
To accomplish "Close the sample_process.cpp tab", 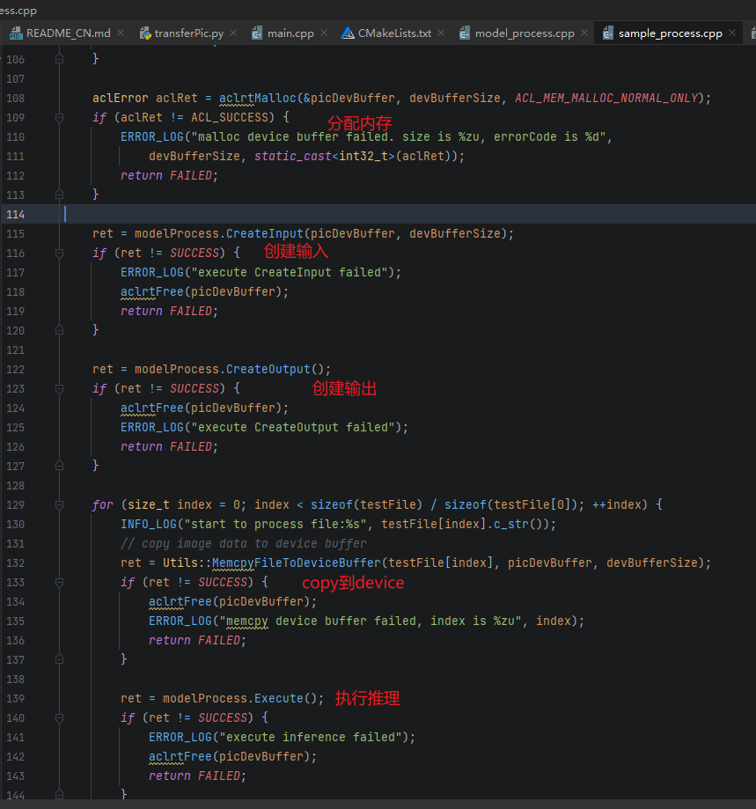I will click(732, 33).
